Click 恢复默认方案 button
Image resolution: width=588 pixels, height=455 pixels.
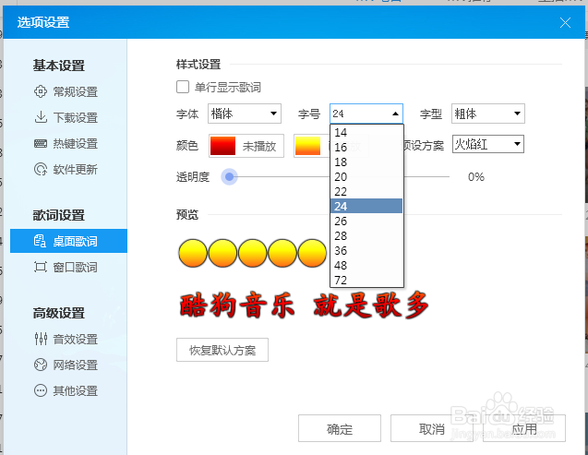222,350
